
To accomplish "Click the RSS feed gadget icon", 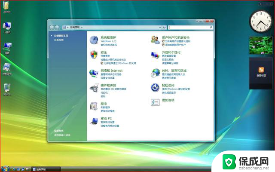I will point(261,70).
